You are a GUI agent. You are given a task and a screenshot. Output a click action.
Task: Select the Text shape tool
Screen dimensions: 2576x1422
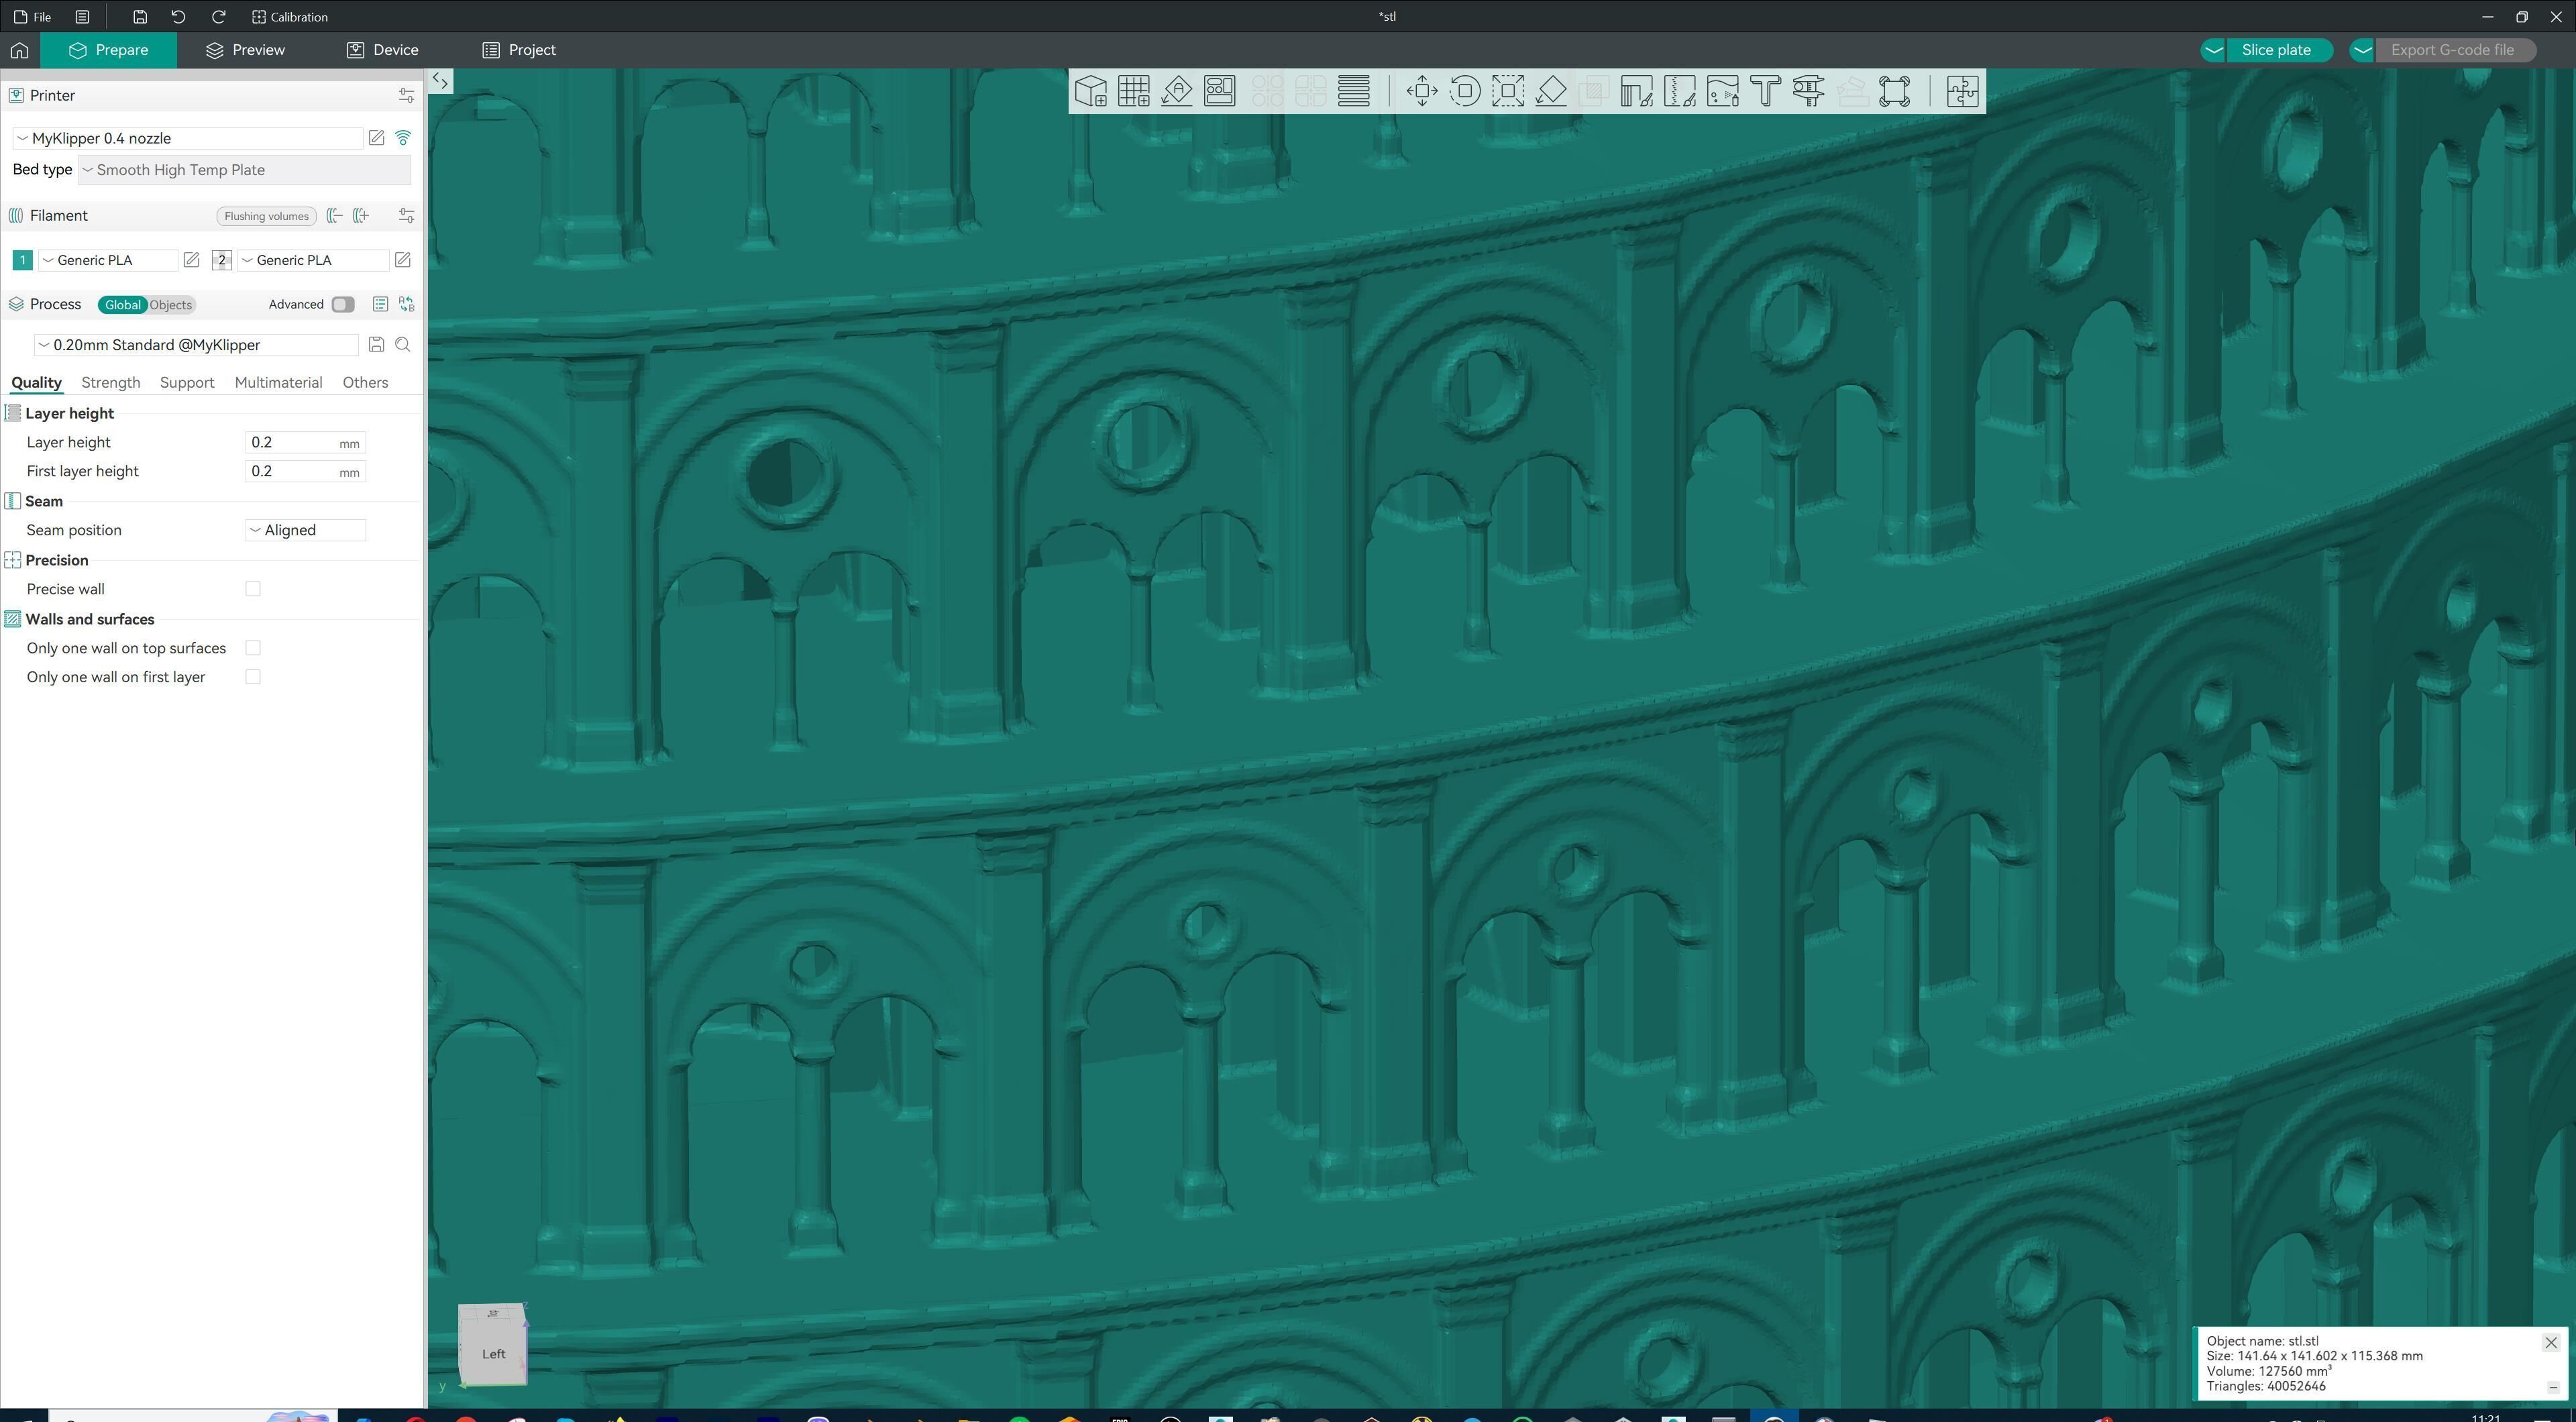(x=1766, y=91)
